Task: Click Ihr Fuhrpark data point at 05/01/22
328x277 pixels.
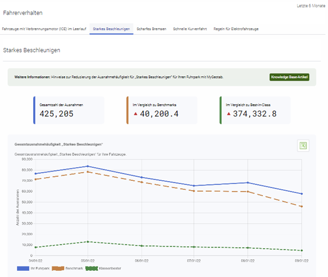Action: (88, 166)
